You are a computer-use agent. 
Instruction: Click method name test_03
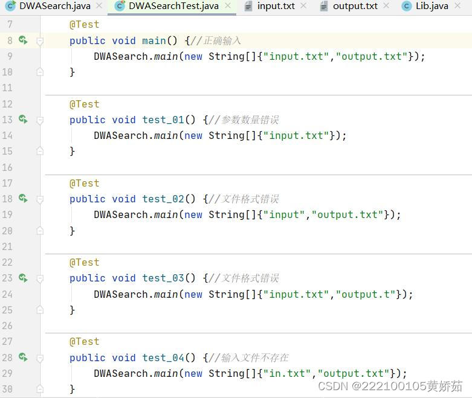coord(163,278)
